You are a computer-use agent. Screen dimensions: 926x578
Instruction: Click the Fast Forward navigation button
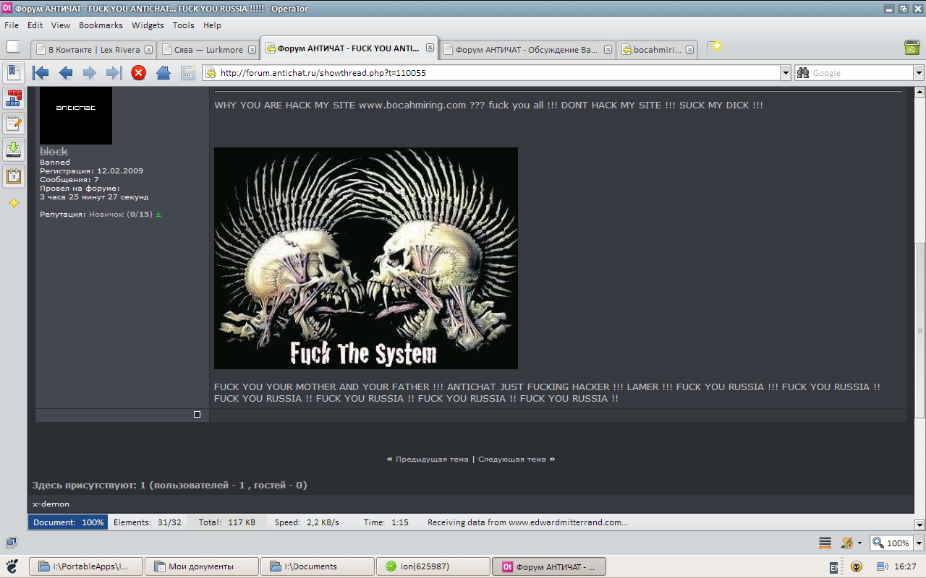[x=114, y=72]
